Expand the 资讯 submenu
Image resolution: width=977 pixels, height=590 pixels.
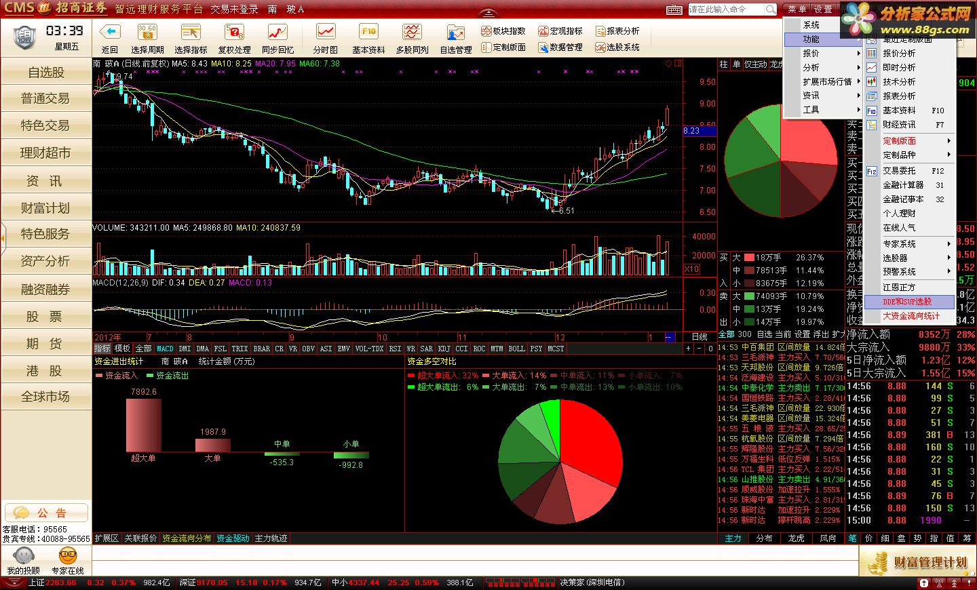pos(823,96)
